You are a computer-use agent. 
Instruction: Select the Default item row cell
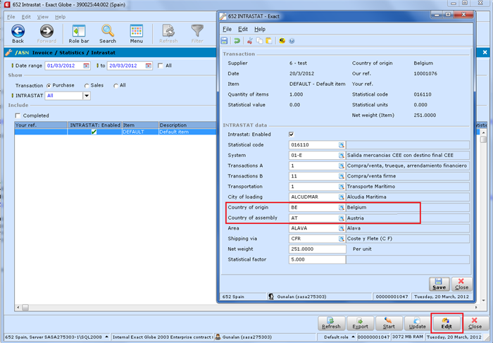point(187,132)
